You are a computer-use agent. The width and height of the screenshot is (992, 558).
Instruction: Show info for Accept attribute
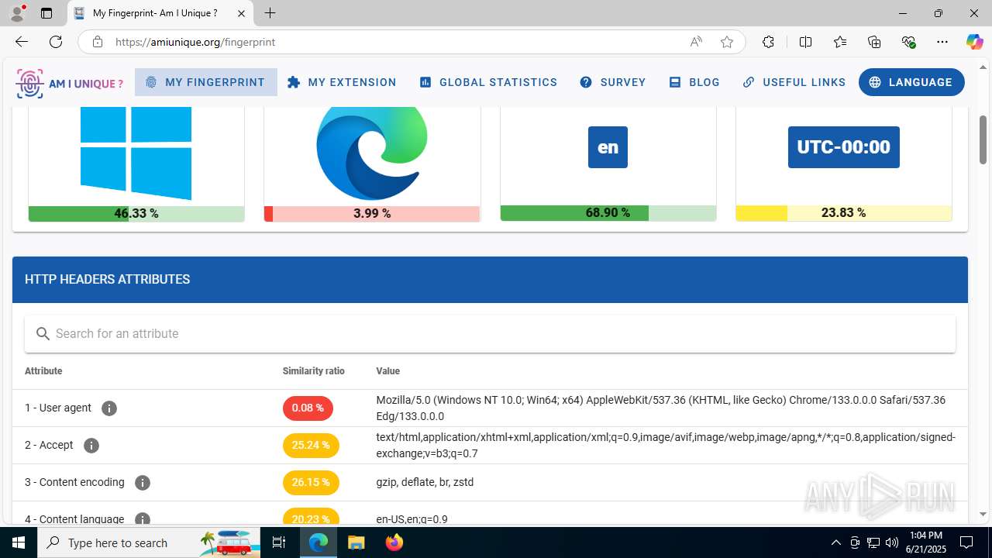(x=91, y=446)
